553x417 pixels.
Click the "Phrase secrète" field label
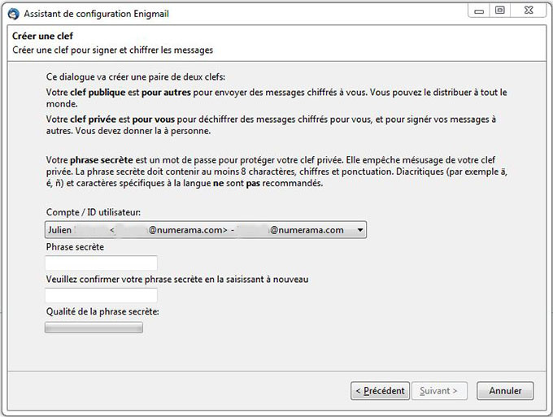(x=75, y=247)
